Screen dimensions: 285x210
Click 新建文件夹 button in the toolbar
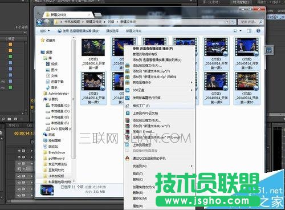[x=133, y=31]
